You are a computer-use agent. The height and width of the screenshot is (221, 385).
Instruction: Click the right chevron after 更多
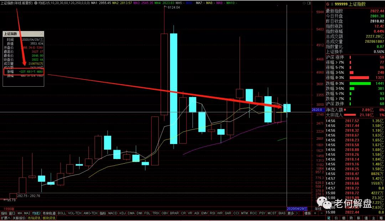coord(297,213)
